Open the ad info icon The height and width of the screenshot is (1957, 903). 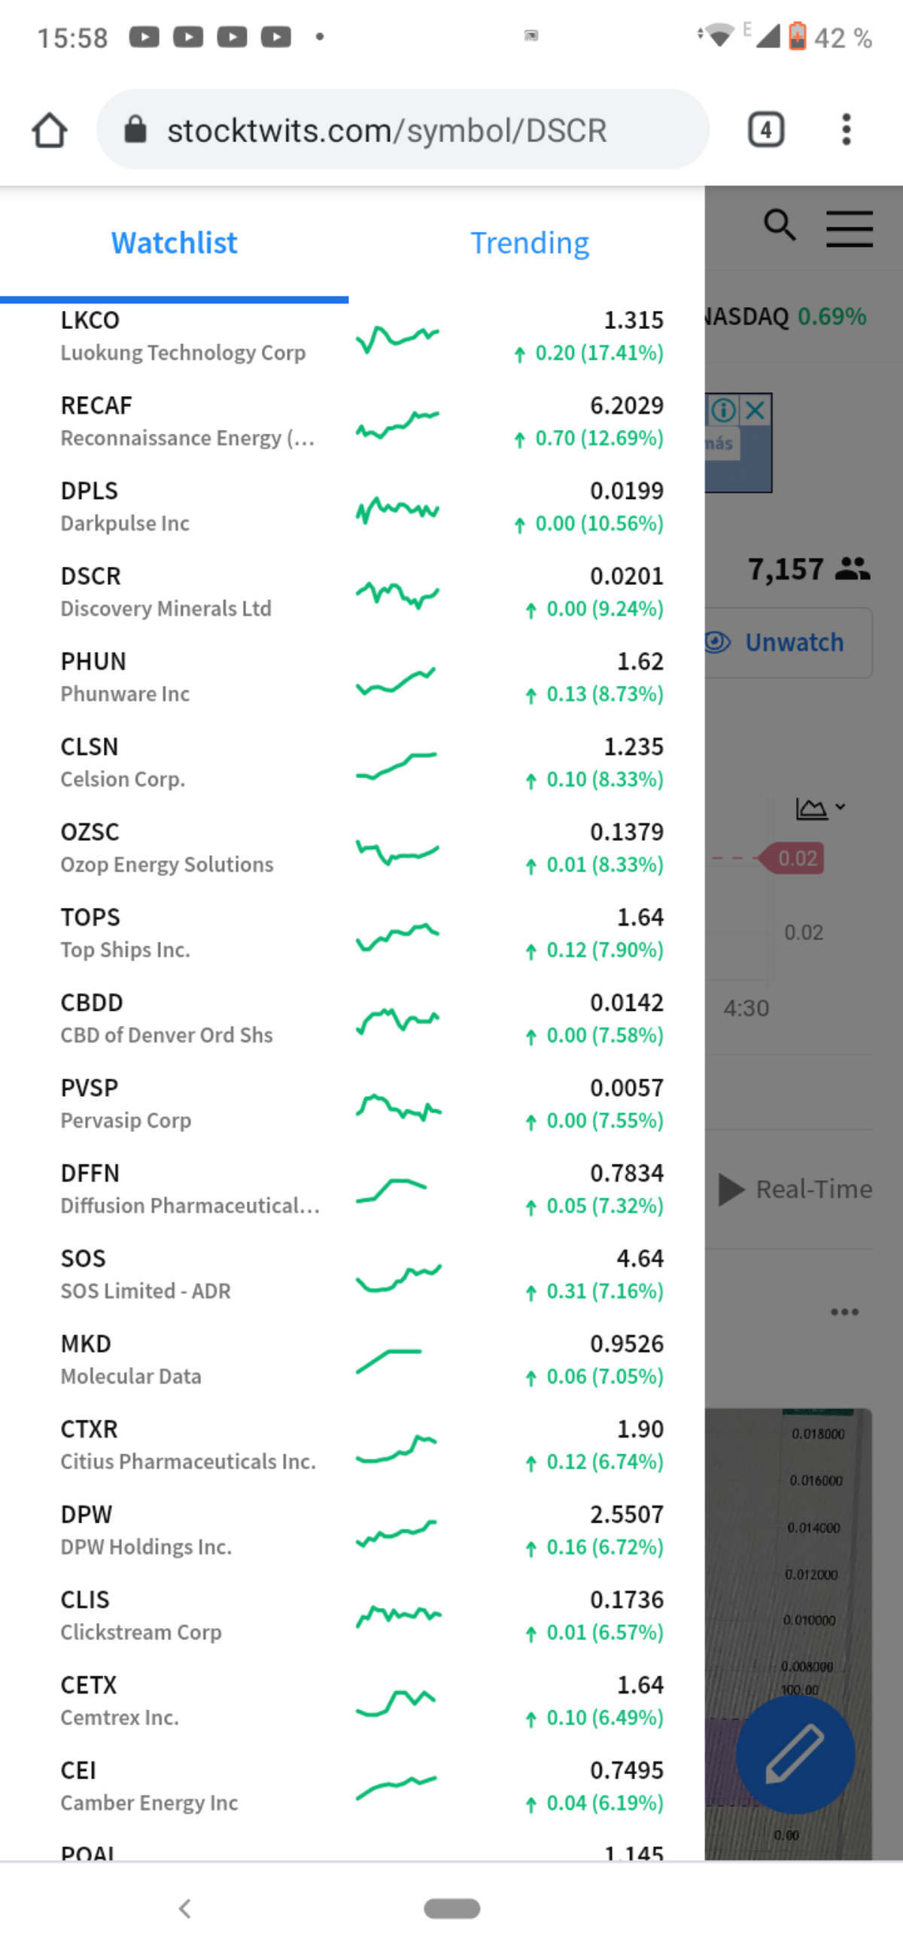pos(724,411)
